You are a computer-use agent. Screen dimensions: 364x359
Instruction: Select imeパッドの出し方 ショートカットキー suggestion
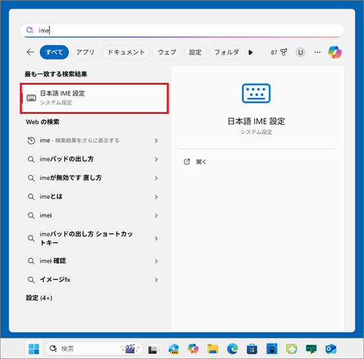coord(93,238)
